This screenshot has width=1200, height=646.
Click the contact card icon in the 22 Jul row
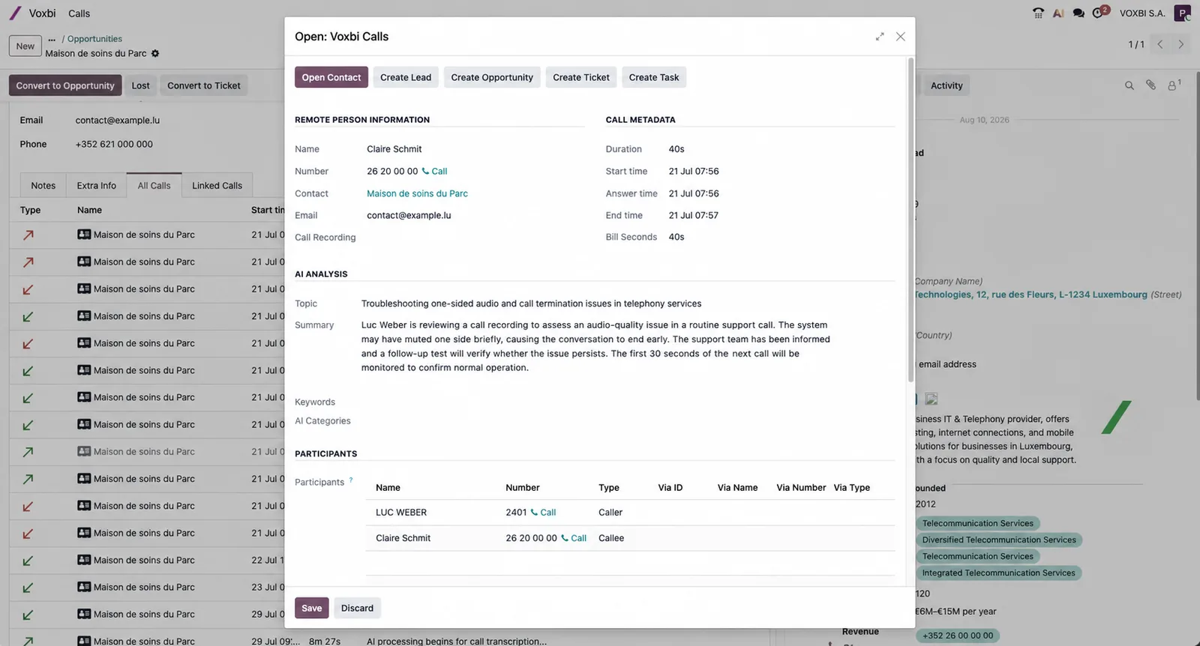[x=84, y=560]
